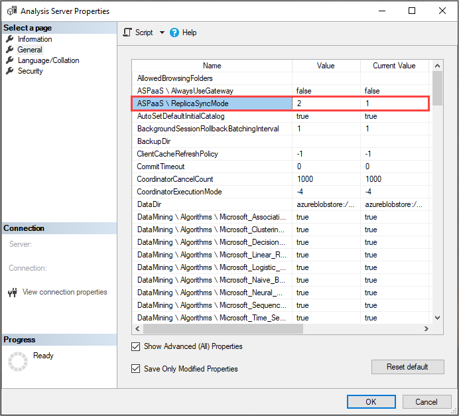The width and height of the screenshot is (459, 416).
Task: Click the horizontal scrollbar right arrow
Action: (x=426, y=329)
